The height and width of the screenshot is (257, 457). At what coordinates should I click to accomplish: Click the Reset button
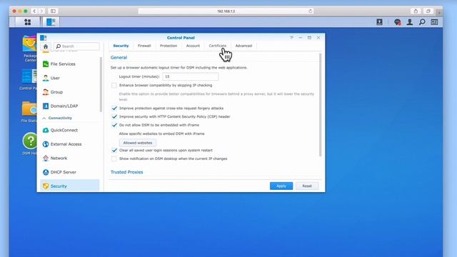click(x=307, y=186)
